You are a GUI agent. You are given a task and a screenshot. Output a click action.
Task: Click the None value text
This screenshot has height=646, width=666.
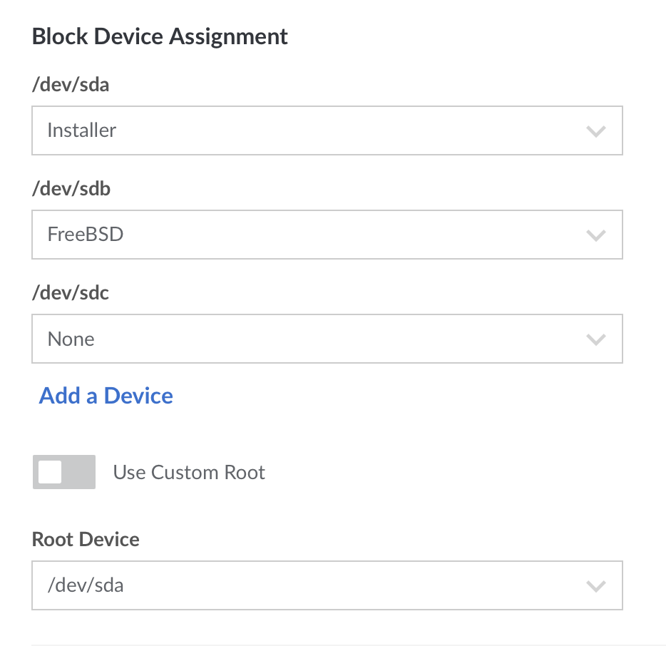click(71, 339)
